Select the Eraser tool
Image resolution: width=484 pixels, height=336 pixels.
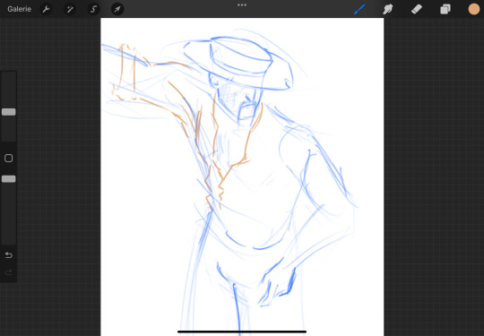point(417,9)
